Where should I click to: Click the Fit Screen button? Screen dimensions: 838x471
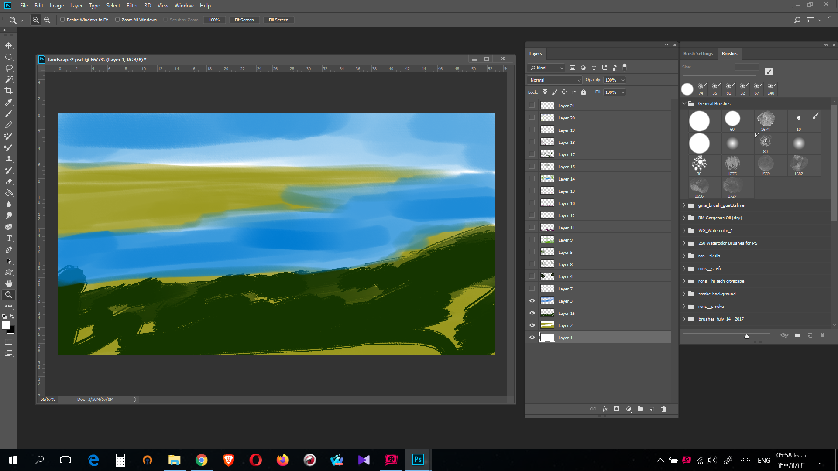(244, 20)
